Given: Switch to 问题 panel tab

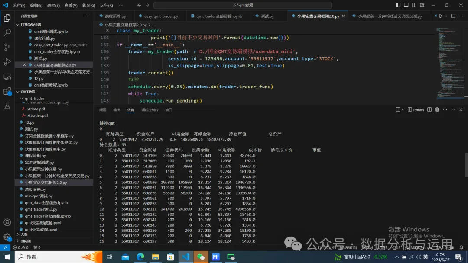Looking at the screenshot, I should [x=103, y=110].
